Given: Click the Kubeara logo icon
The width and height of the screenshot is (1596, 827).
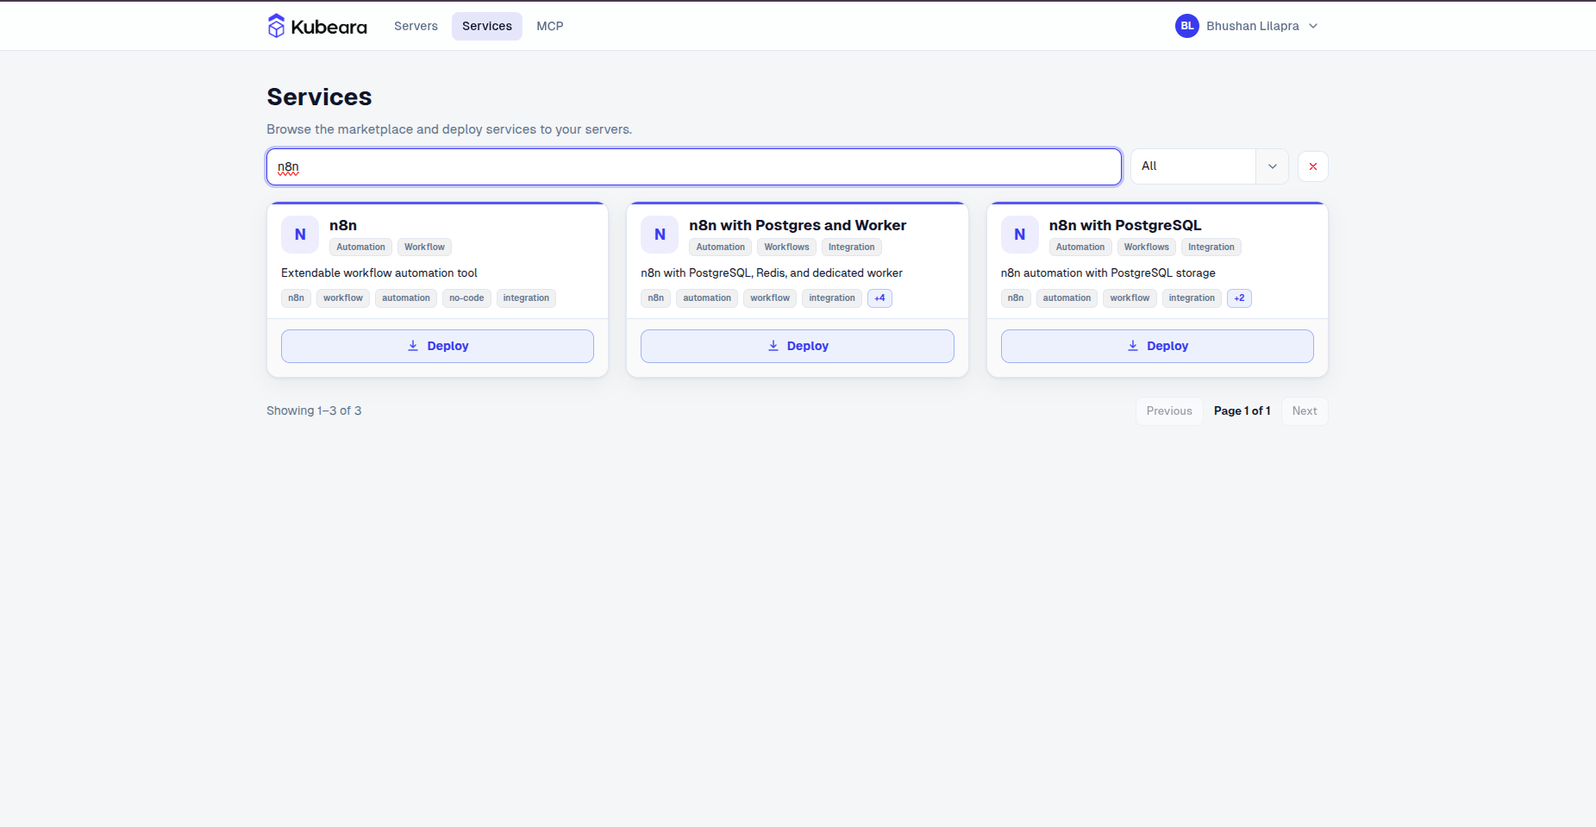Looking at the screenshot, I should 276,26.
